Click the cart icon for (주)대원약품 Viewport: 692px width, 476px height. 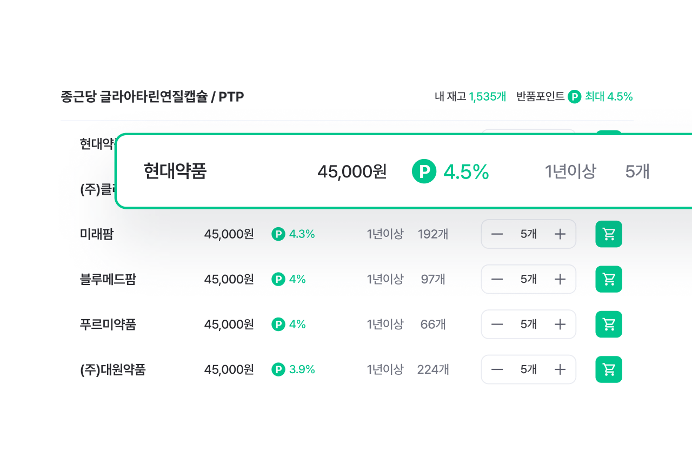tap(609, 369)
